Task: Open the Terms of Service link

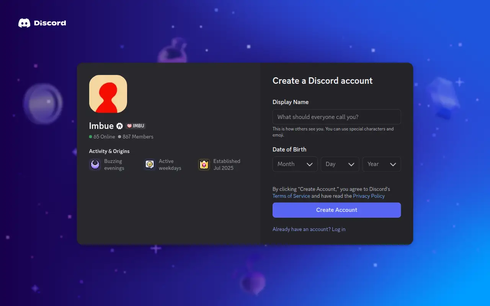Action: point(291,196)
